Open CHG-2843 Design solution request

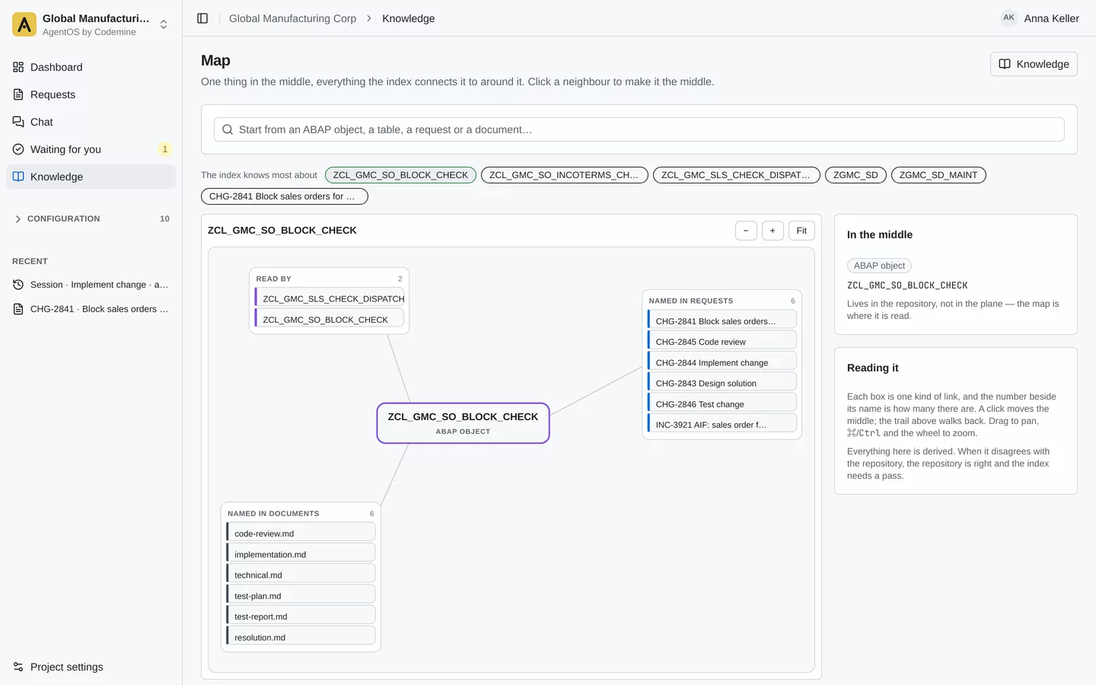click(x=722, y=383)
